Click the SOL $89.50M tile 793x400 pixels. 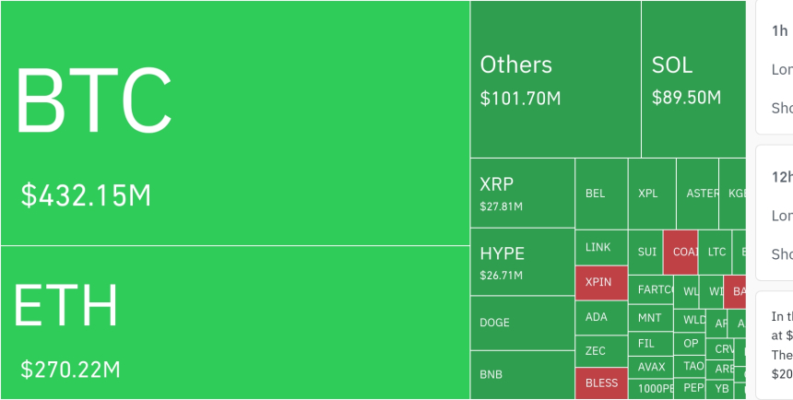pos(692,79)
